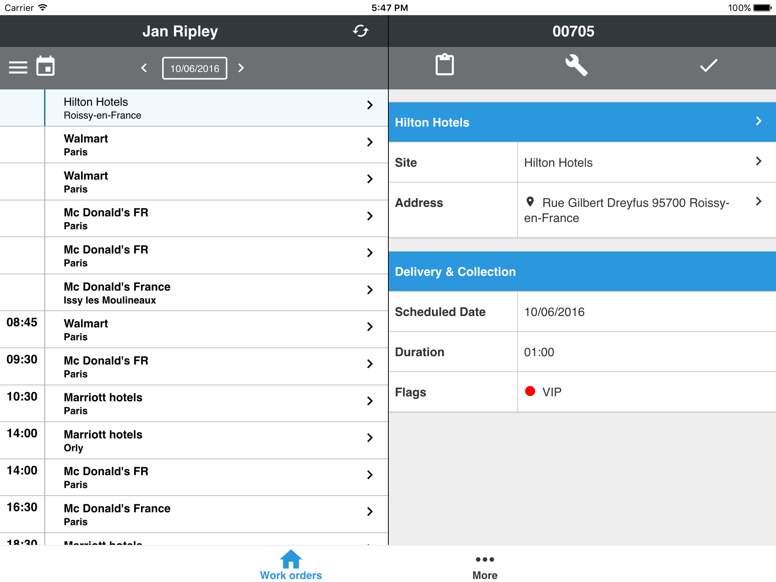Tap the checkmark complete icon
The height and width of the screenshot is (582, 776).
(709, 65)
